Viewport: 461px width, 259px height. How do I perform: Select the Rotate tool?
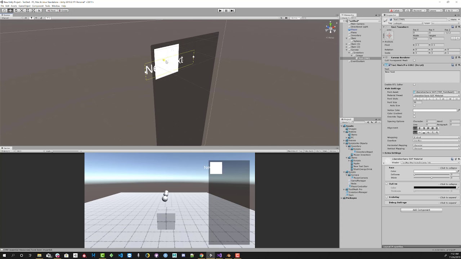(16, 10)
